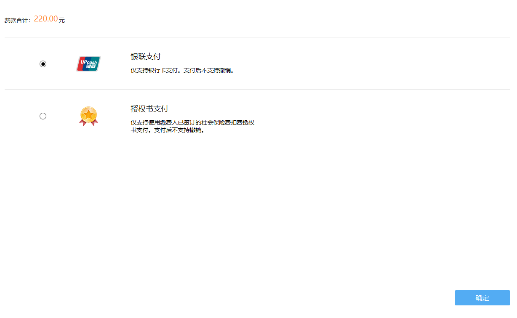Click the 授权书支付 payment title

[149, 109]
